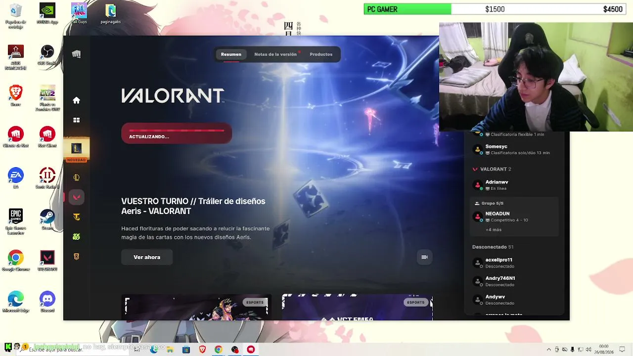
Task: Click the Grupo 5/5 group header
Action: [489, 203]
